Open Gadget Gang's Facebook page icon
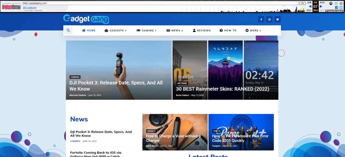 coord(261,20)
